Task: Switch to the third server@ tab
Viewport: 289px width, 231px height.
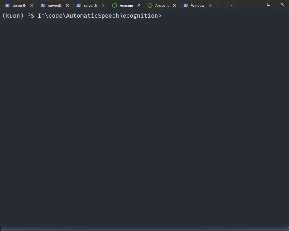Action: click(90, 6)
